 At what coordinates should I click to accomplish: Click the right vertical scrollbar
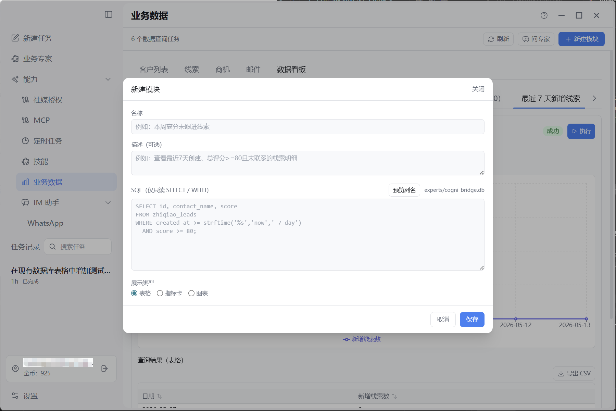tap(611, 185)
